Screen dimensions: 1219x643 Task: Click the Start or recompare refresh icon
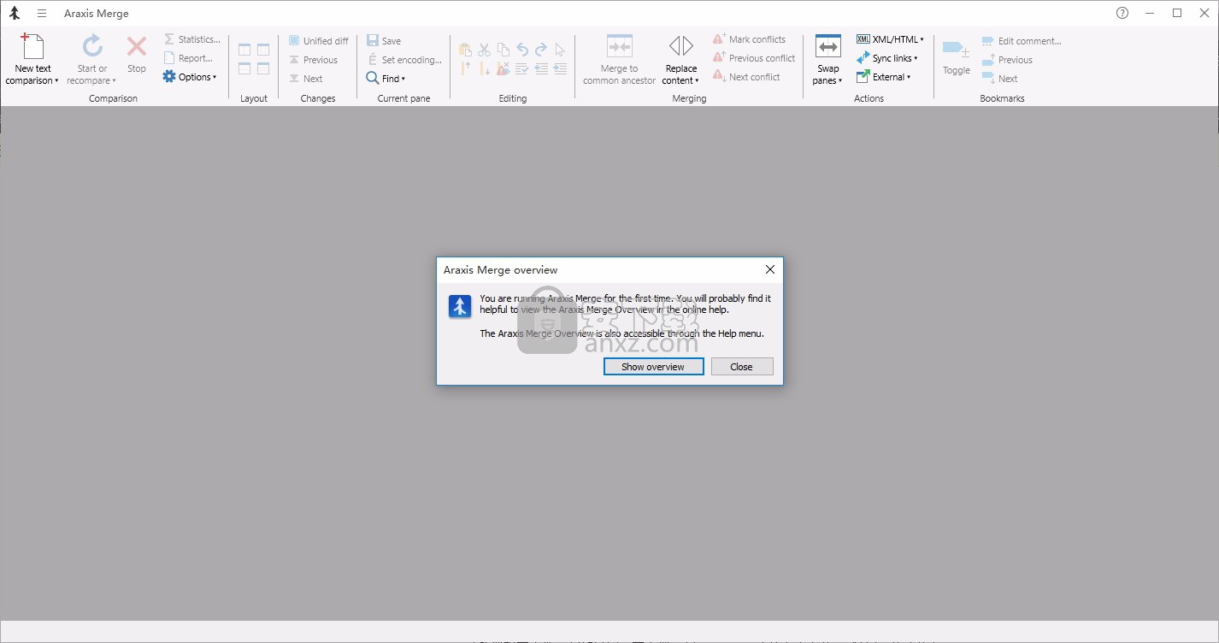(92, 46)
